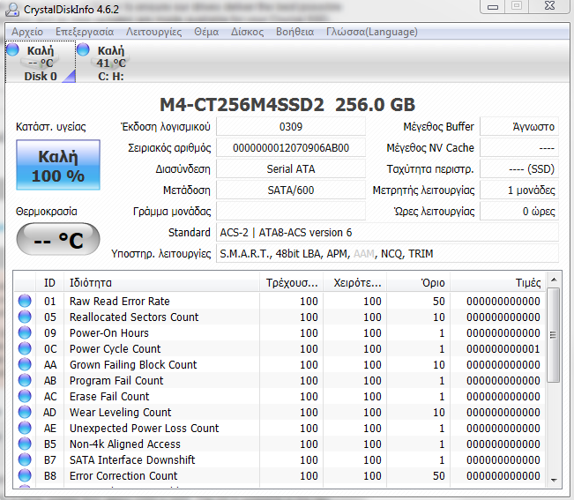Click the interface field Serial ATA
This screenshot has width=574, height=500.
[x=291, y=169]
